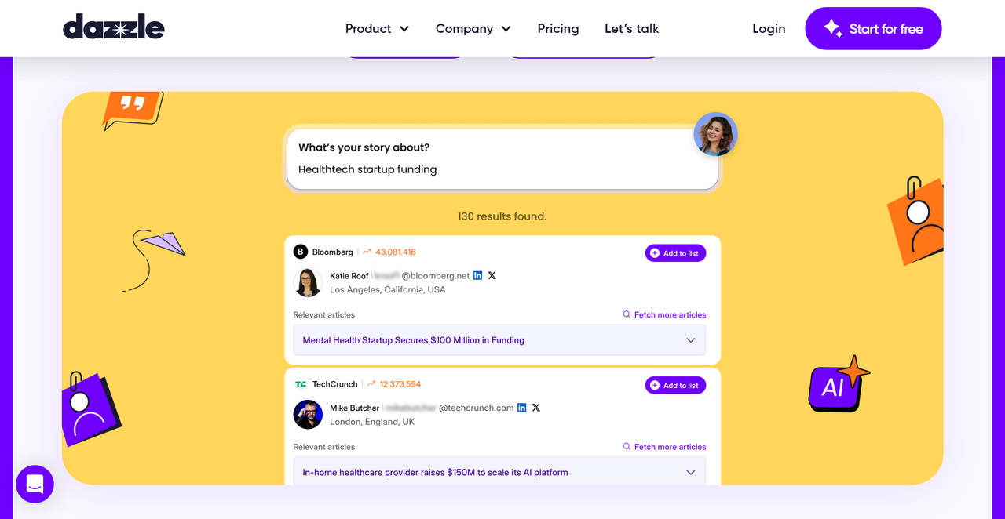Go to the Pricing page
The width and height of the screenshot is (1005, 519).
tap(557, 29)
